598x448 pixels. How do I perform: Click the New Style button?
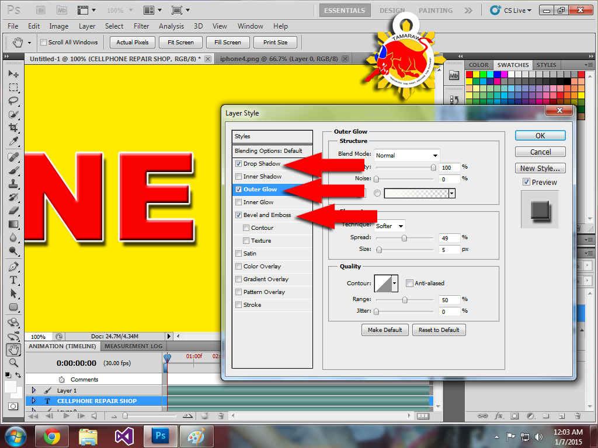[x=540, y=168]
